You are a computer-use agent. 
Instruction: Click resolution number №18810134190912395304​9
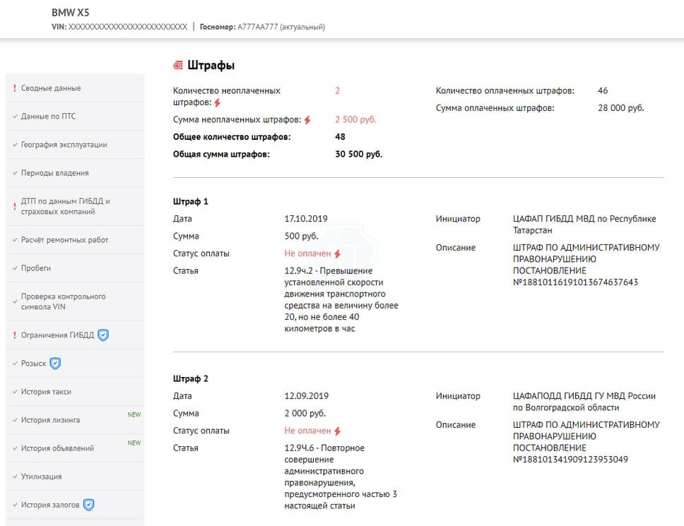[x=570, y=460]
